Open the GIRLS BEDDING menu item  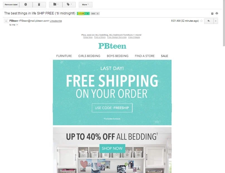(89, 56)
